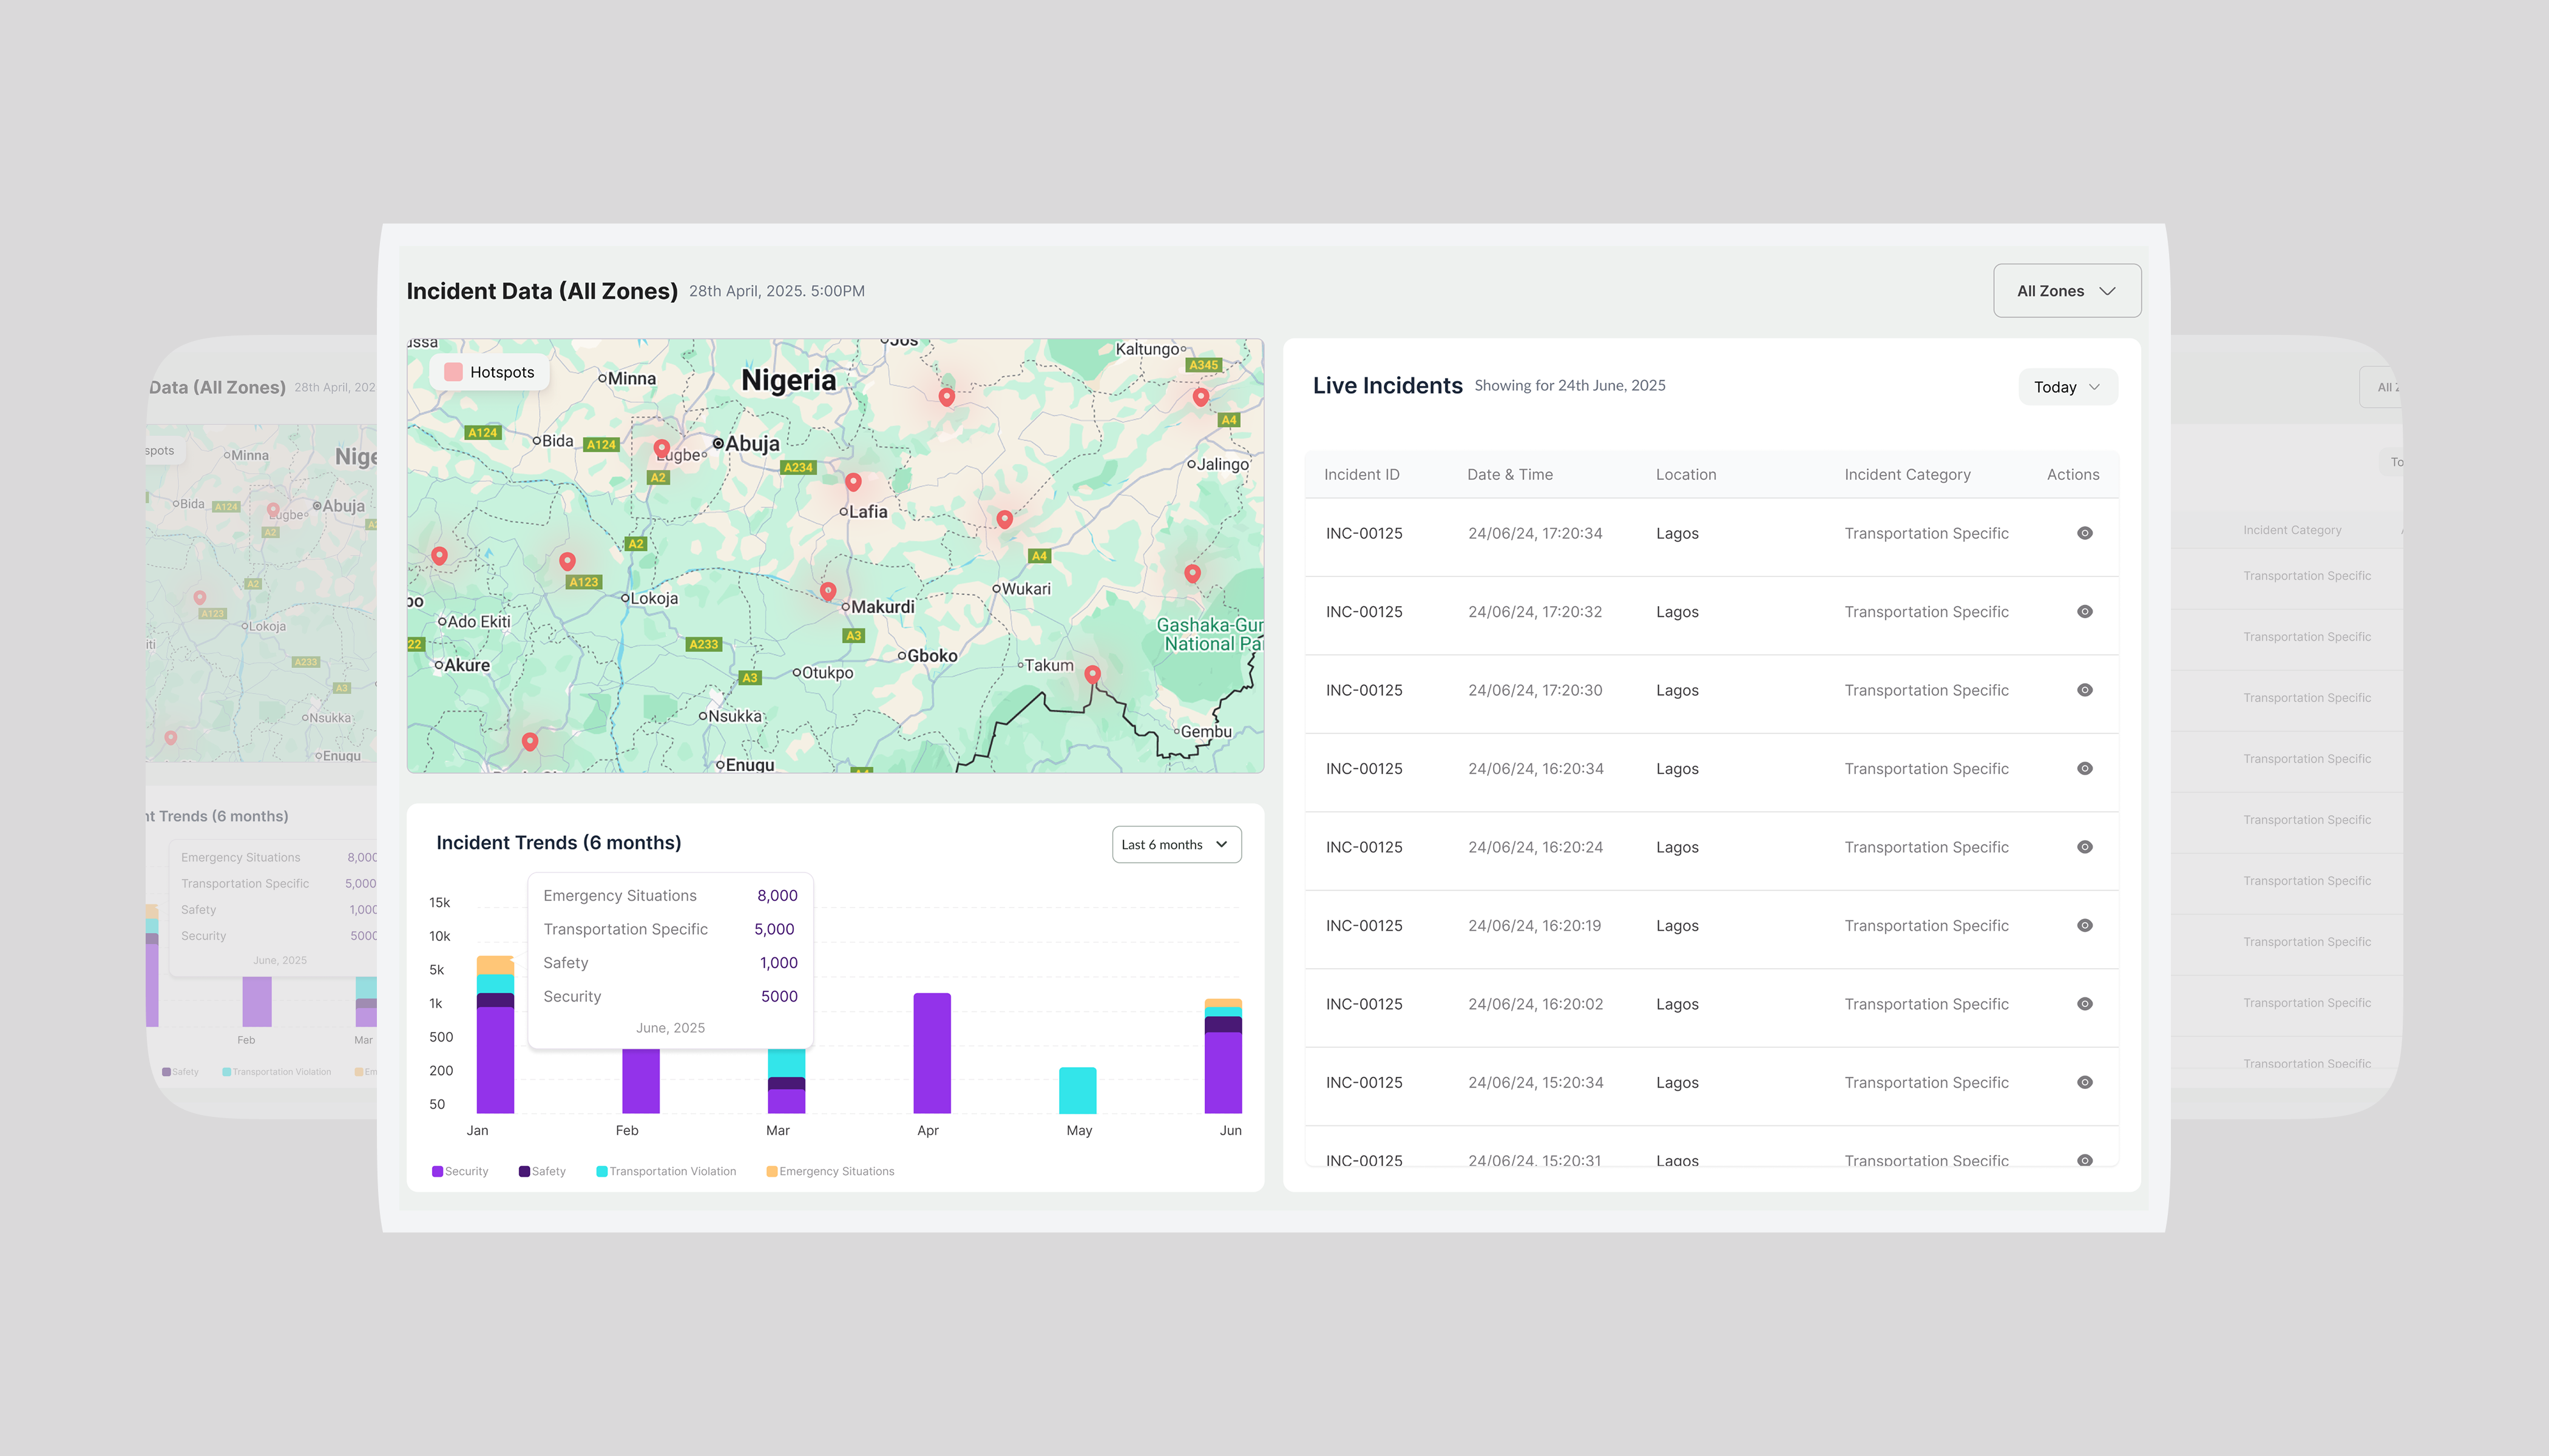Click the date cell '24/06/24, 16:20:02'
Viewport: 2549px width, 1456px height.
[x=1535, y=1005]
